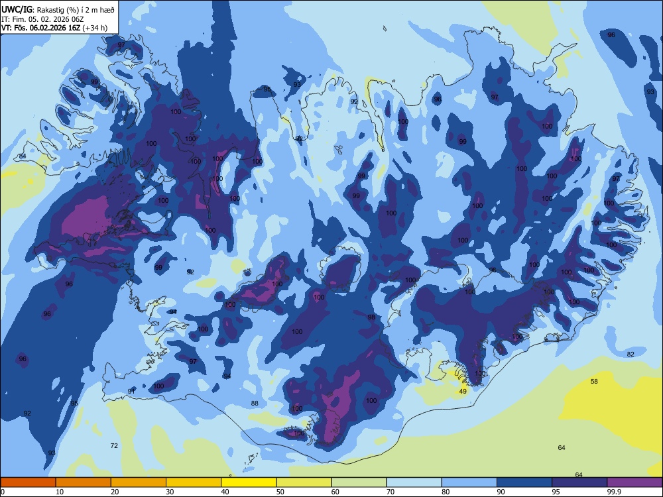The width and height of the screenshot is (663, 497).
Task: Click the 91 humidity value on the map
Action: click(131, 392)
